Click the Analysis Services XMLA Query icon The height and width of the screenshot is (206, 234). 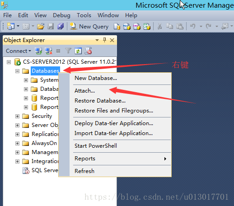tap(147, 26)
